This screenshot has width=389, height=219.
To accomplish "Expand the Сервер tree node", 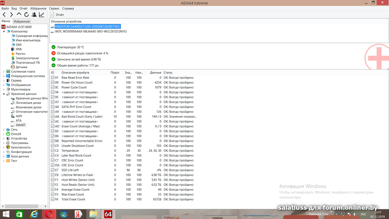I will [4, 80].
